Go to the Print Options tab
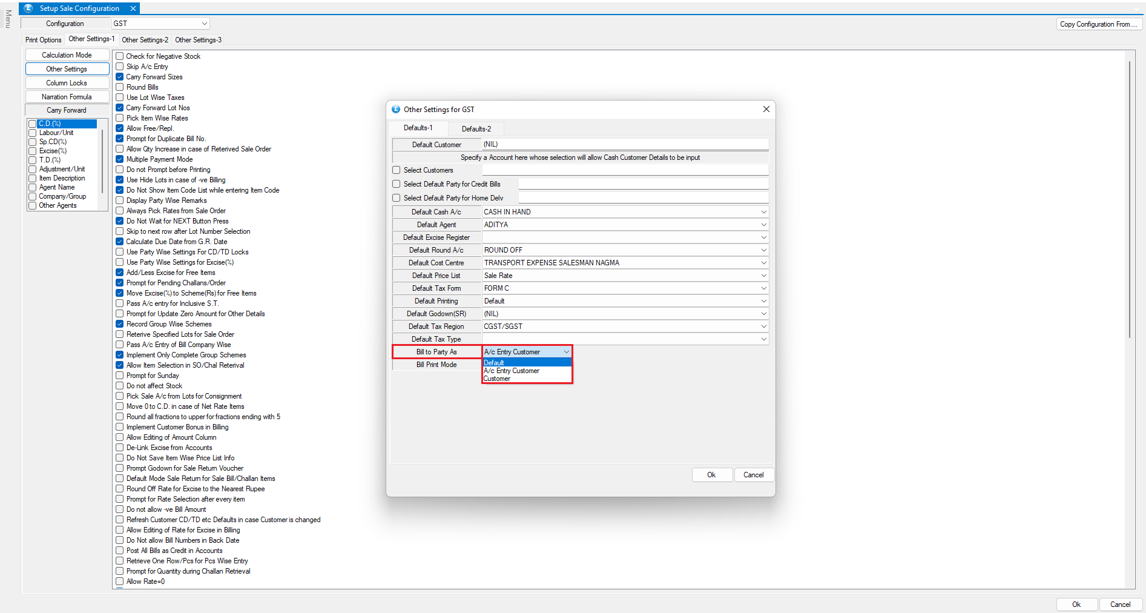Image resolution: width=1146 pixels, height=613 pixels. [43, 40]
